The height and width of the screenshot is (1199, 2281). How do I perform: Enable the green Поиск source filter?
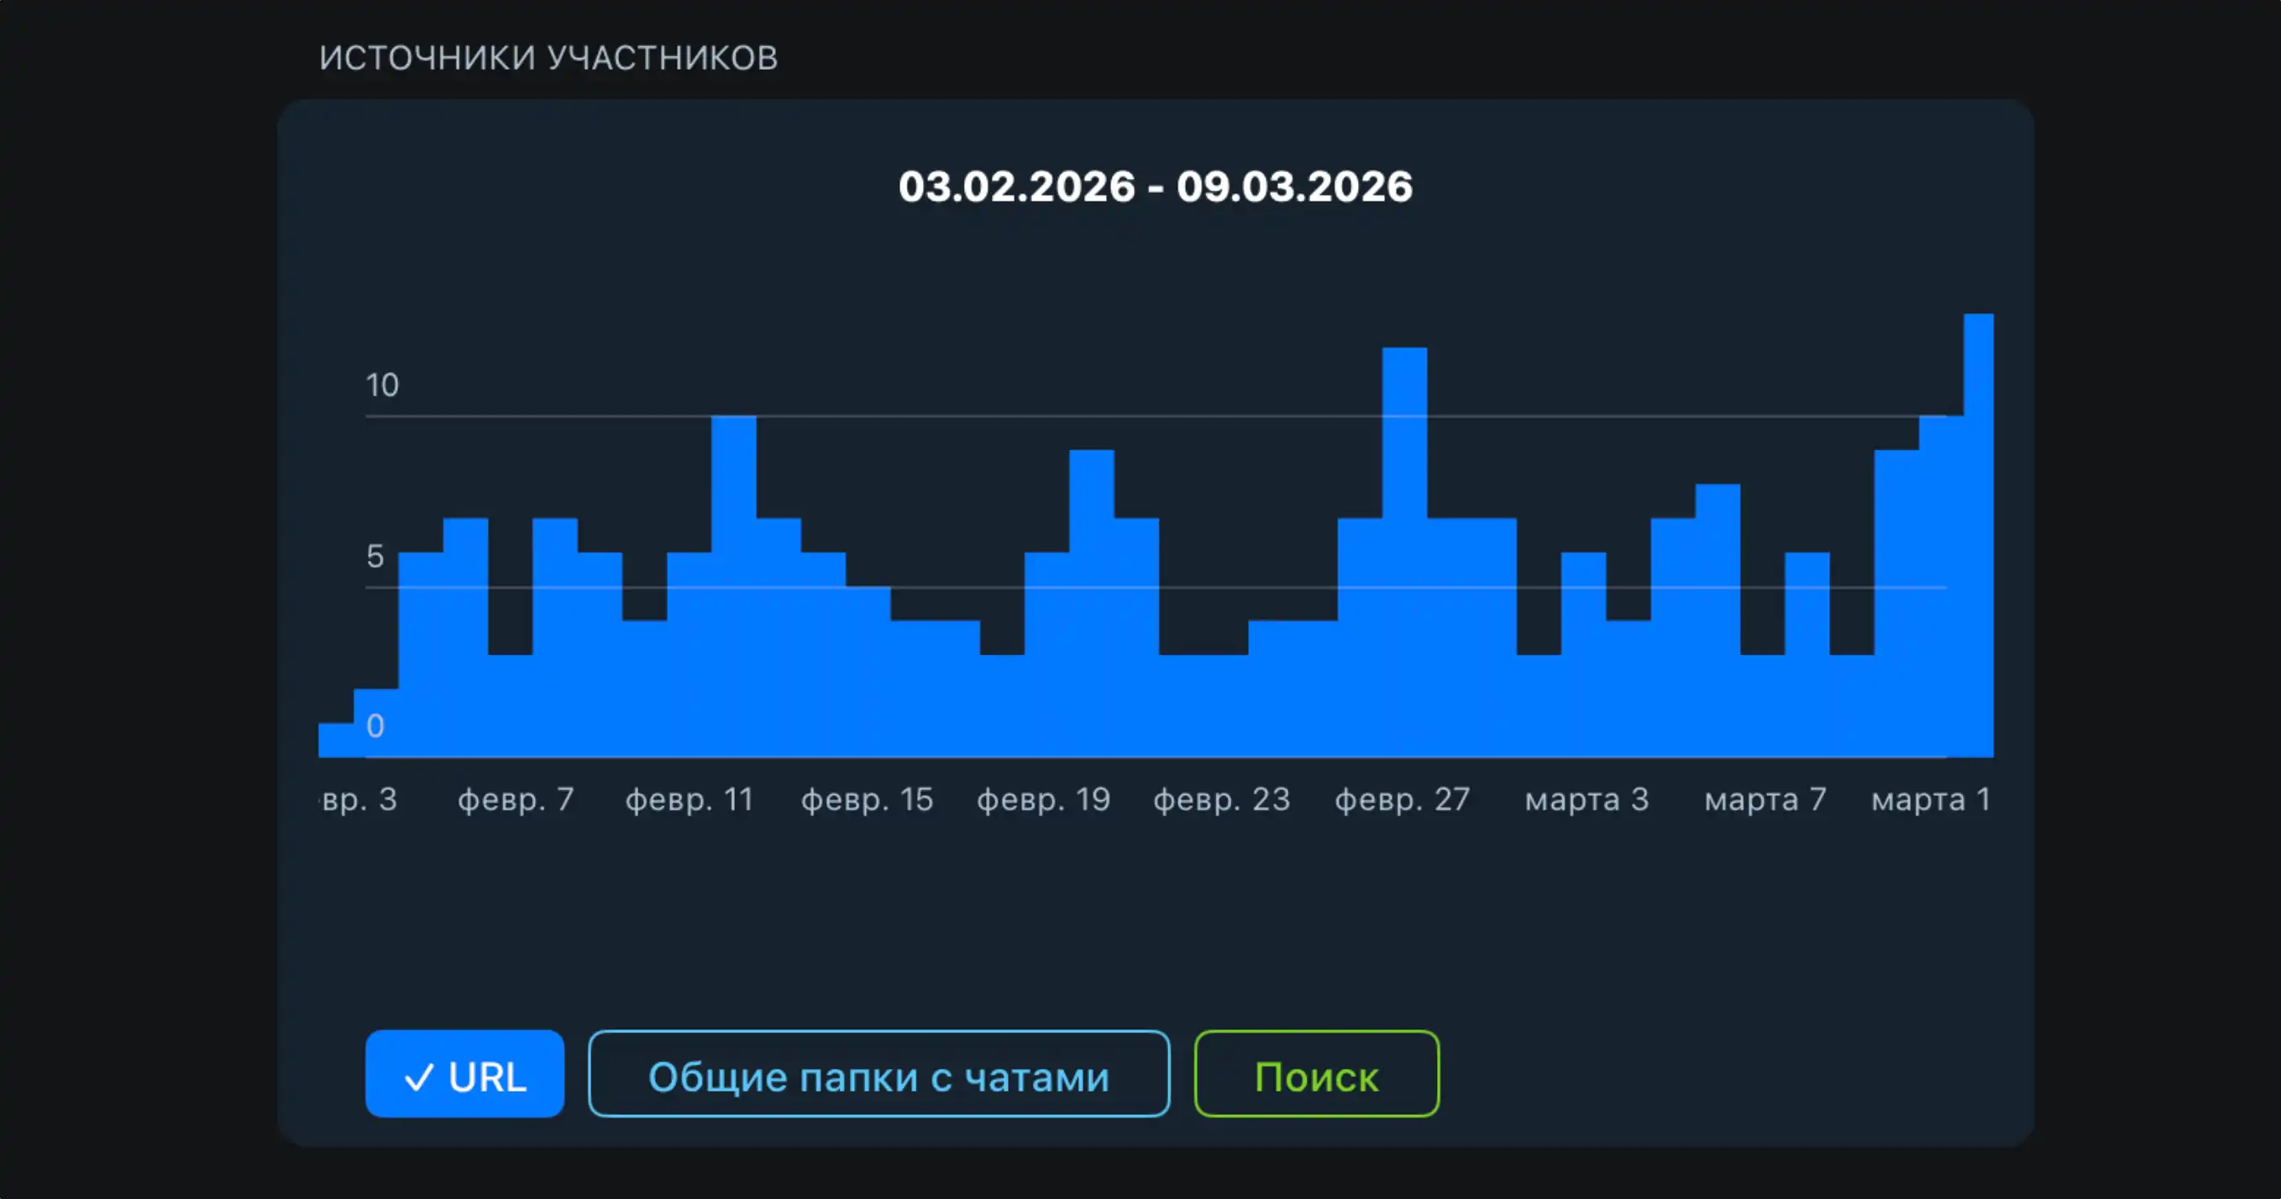coord(1316,1074)
